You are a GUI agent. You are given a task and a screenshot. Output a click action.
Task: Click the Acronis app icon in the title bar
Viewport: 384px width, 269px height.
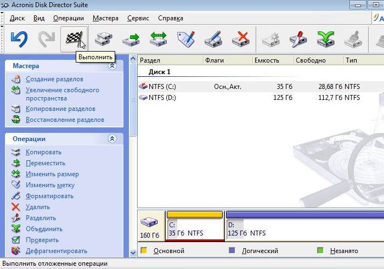(x=5, y=5)
